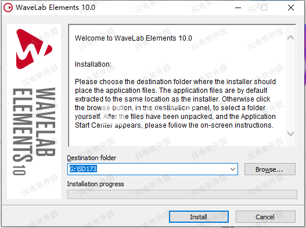Click the 'Installation progress' label
This screenshot has width=306, height=228.
pos(95,184)
